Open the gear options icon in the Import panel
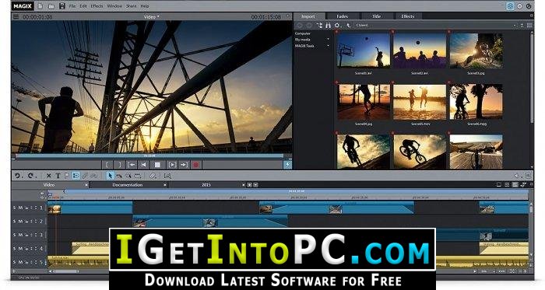This screenshot has width=545, height=290. (337, 26)
